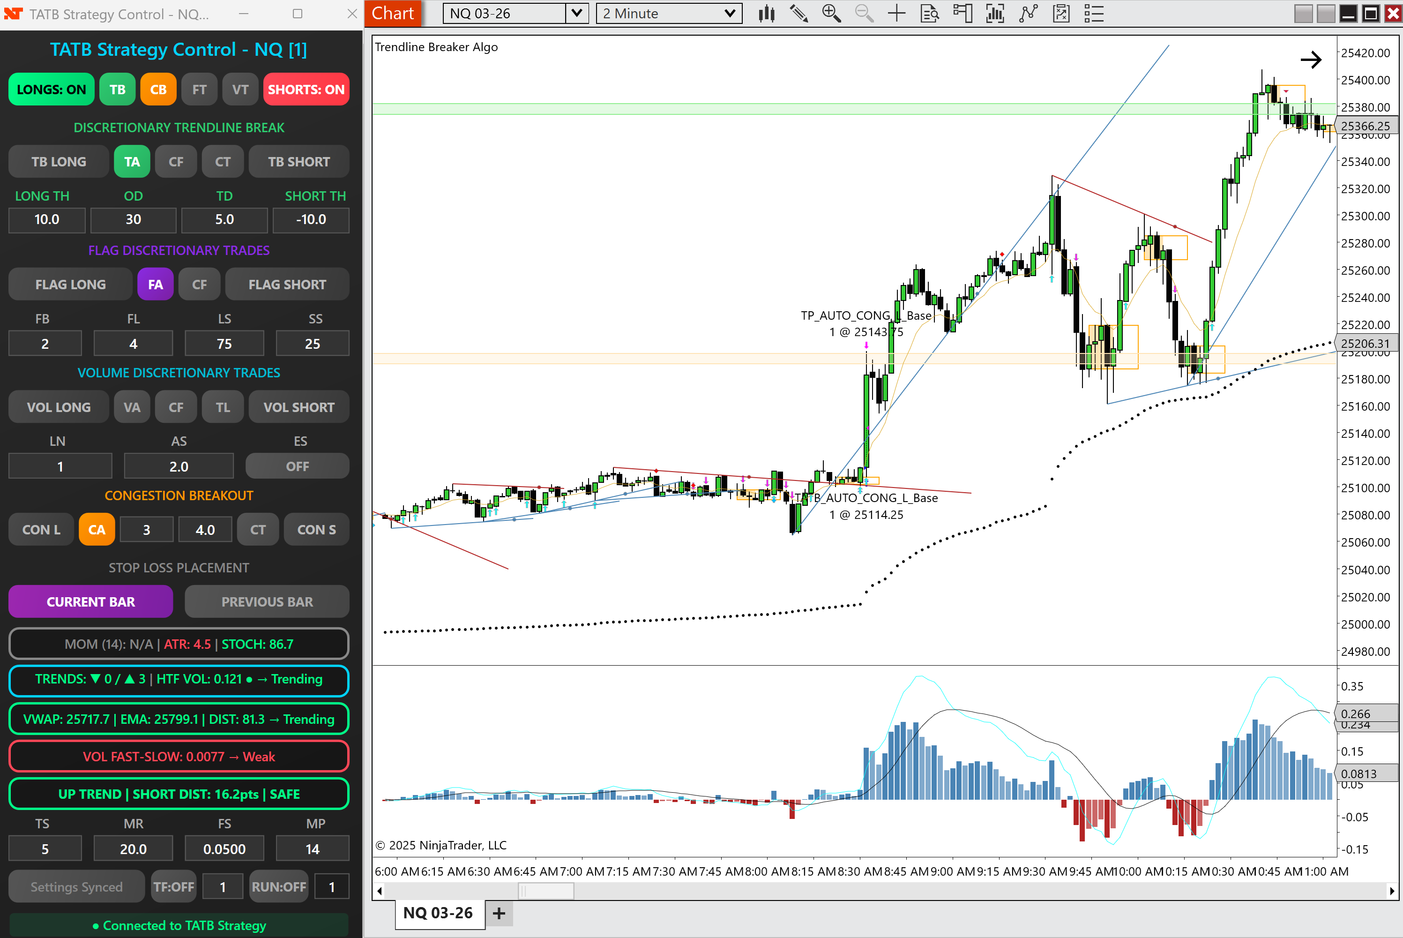Toggle the LONGS: ON switch
1403x938 pixels.
tap(52, 90)
